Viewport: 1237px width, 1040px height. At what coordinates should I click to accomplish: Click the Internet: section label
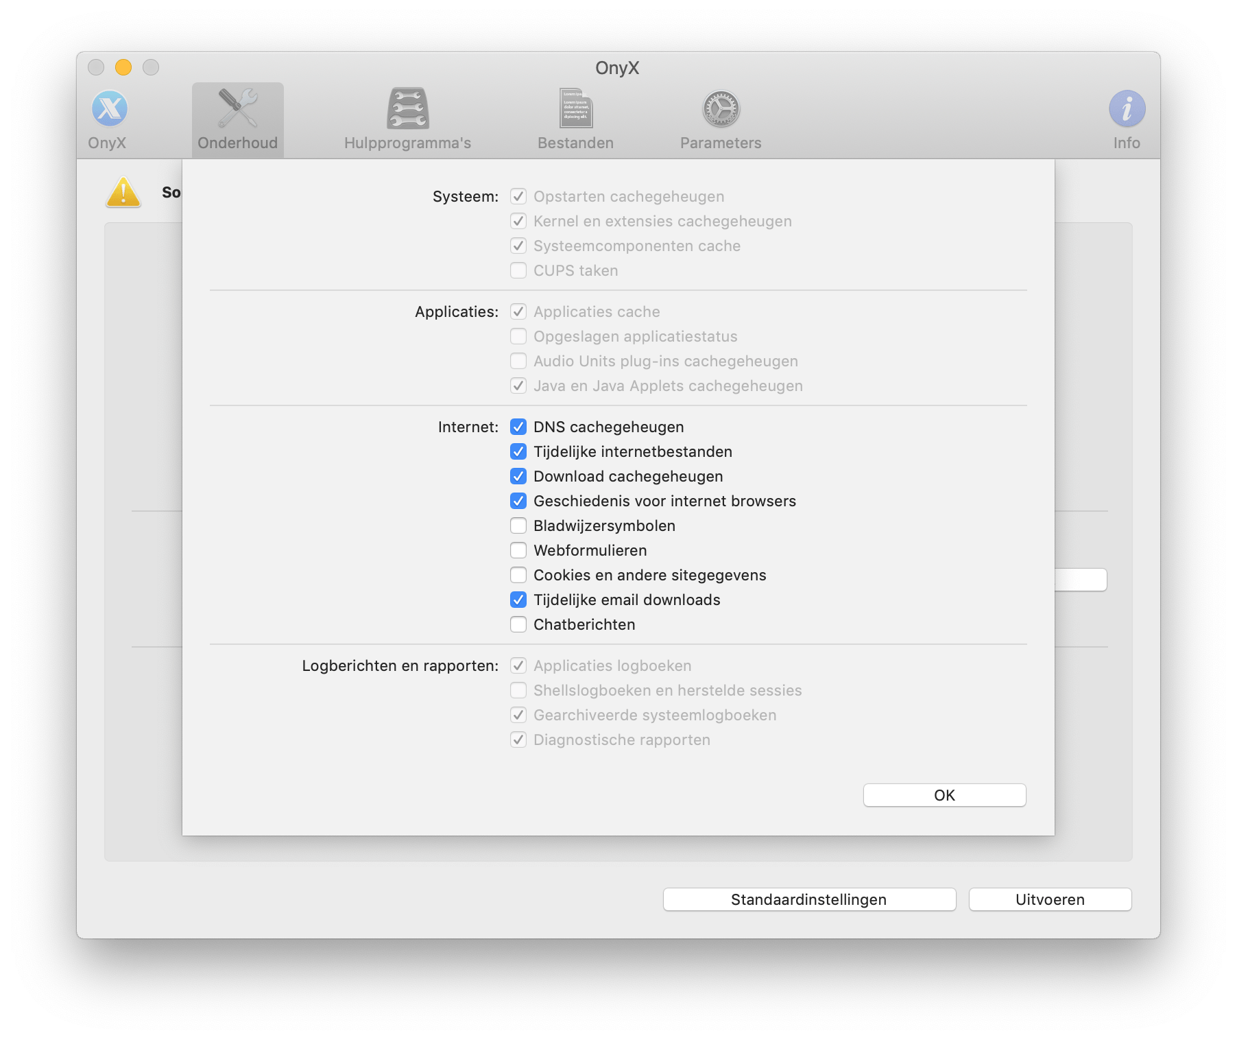(468, 427)
